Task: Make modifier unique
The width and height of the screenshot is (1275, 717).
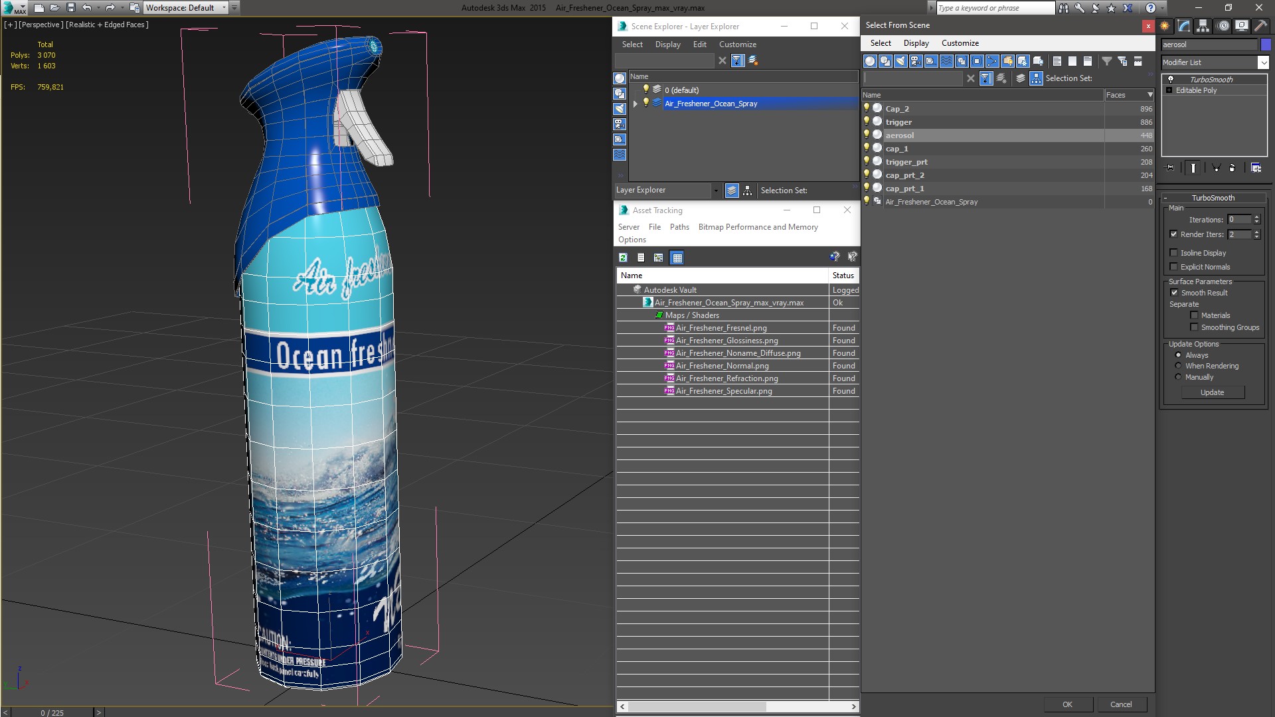Action: point(1216,168)
